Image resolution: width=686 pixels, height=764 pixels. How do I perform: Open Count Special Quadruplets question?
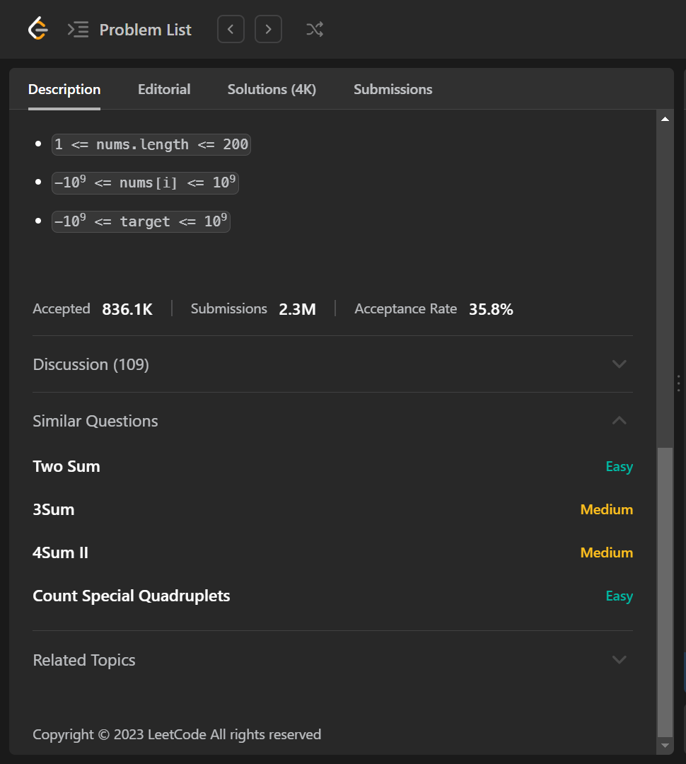tap(132, 596)
